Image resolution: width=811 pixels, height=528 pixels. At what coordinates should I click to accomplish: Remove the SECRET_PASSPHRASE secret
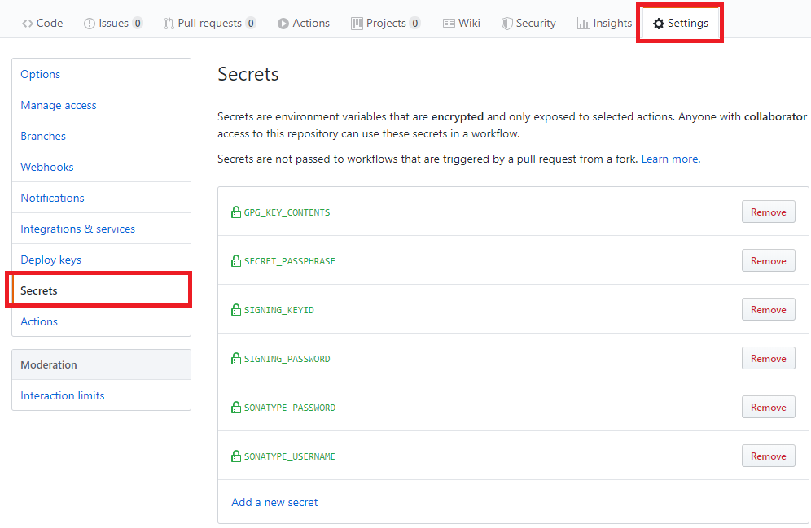[768, 260]
